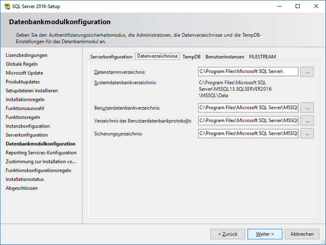Image resolution: width=326 pixels, height=245 pixels.
Task: Click the Sicherungsverzeichnis label
Action: tap(118, 134)
